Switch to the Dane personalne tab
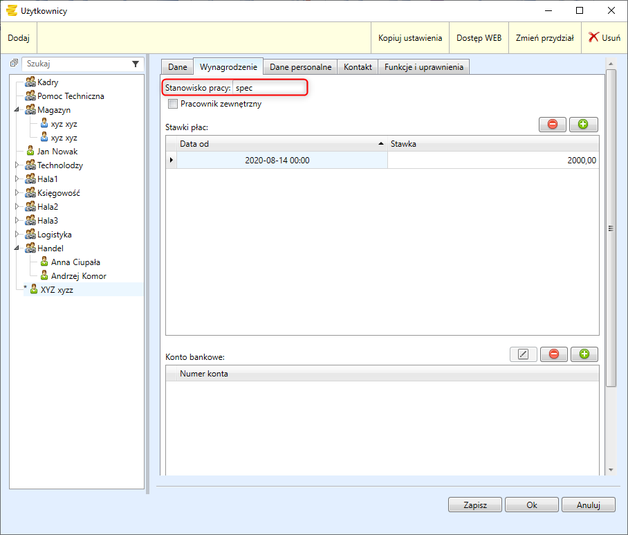628x535 pixels. (300, 67)
